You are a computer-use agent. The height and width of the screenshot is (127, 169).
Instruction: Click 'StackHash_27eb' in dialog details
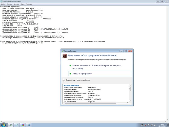94,96
